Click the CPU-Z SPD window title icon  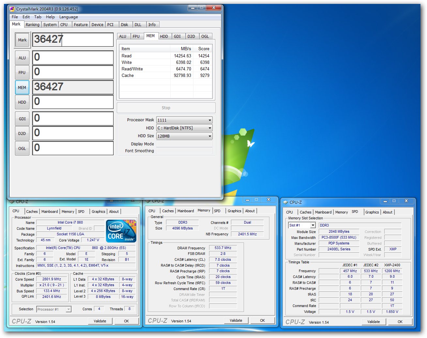click(x=286, y=202)
